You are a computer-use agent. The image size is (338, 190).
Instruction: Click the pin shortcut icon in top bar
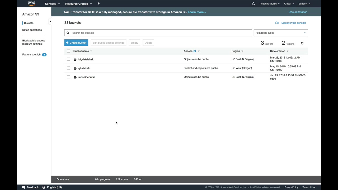pos(98,4)
